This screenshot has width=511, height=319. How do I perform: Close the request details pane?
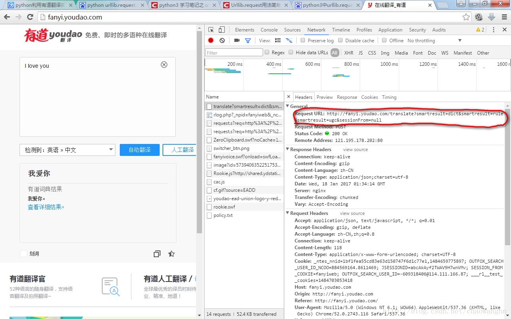coord(289,97)
